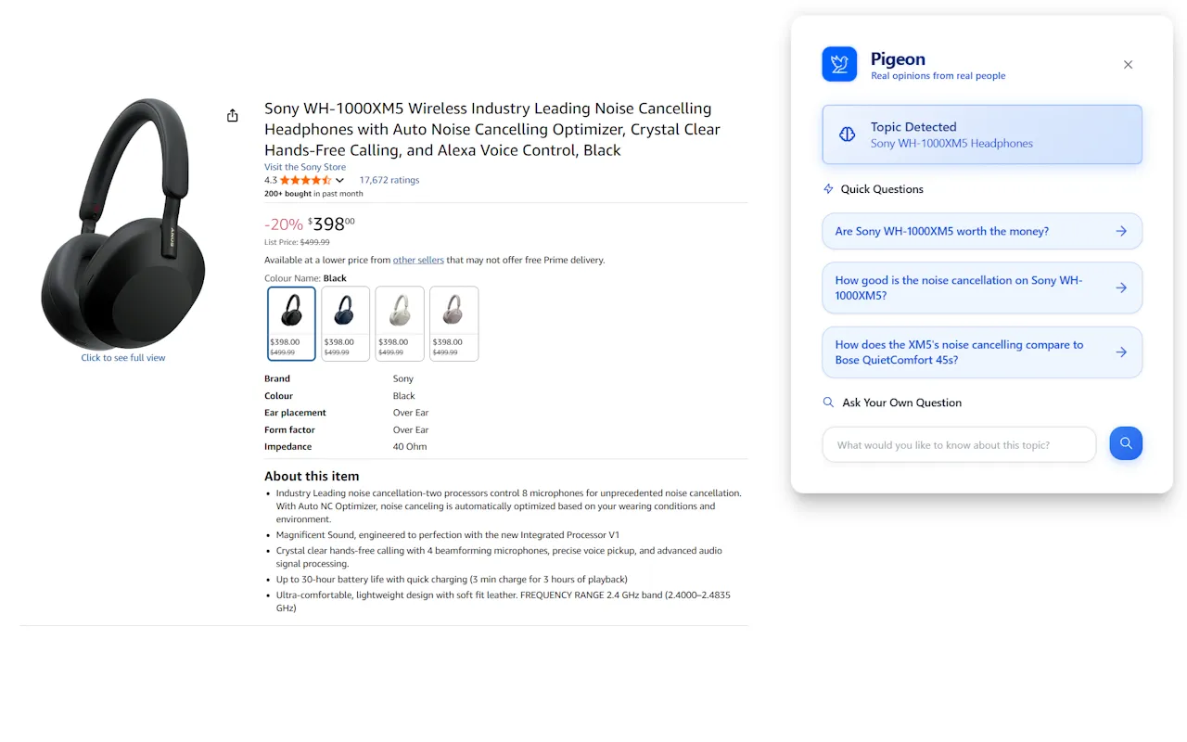The image size is (1187, 742).
Task: Click the Quick Questions sparkle icon
Action: [828, 189]
